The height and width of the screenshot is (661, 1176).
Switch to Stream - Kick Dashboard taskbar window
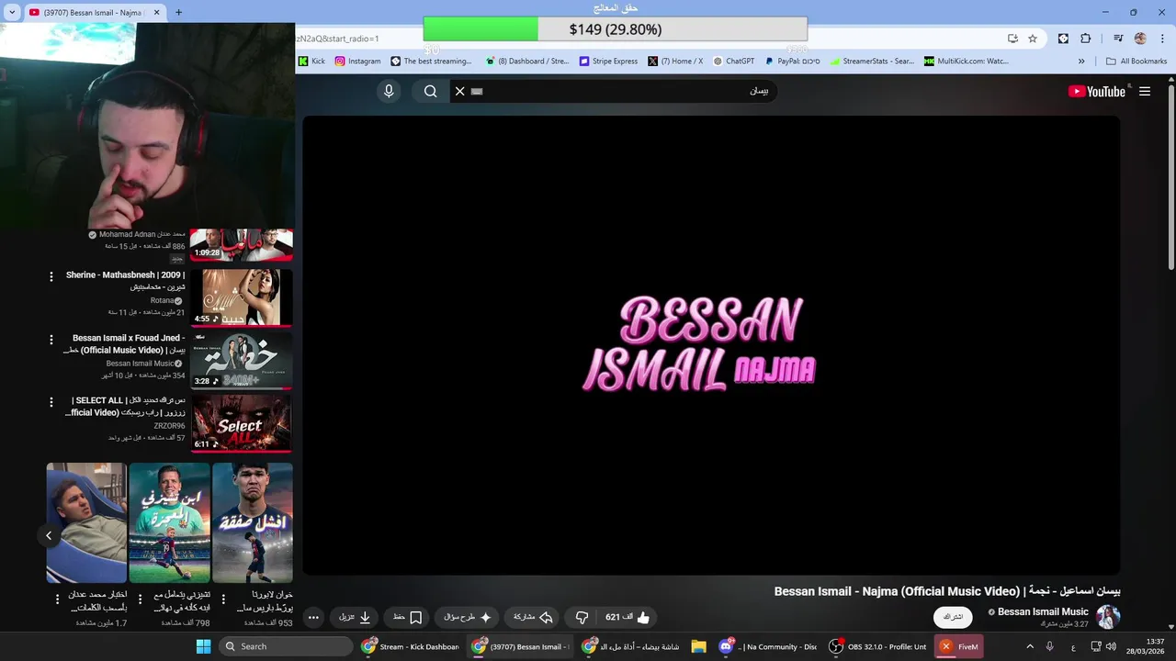tap(411, 646)
